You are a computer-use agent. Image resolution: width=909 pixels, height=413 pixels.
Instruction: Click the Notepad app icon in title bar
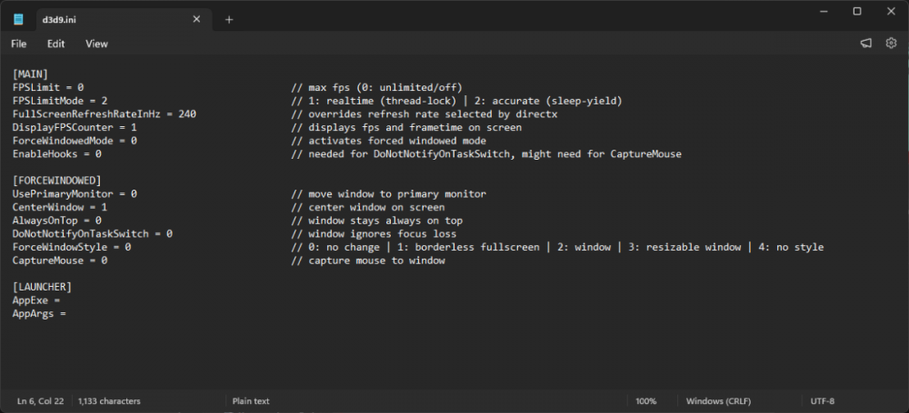[19, 20]
